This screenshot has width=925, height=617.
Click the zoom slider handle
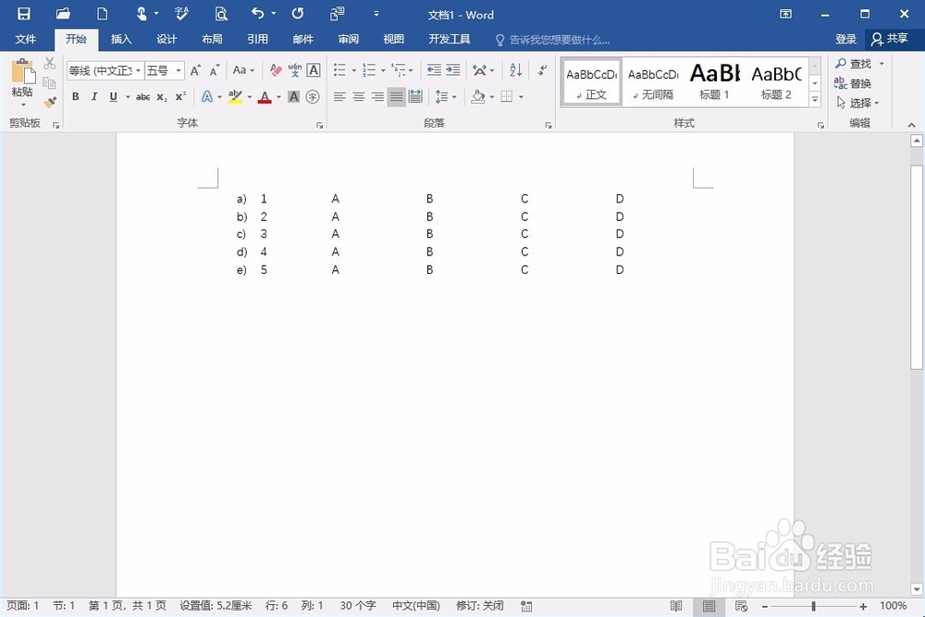813,606
